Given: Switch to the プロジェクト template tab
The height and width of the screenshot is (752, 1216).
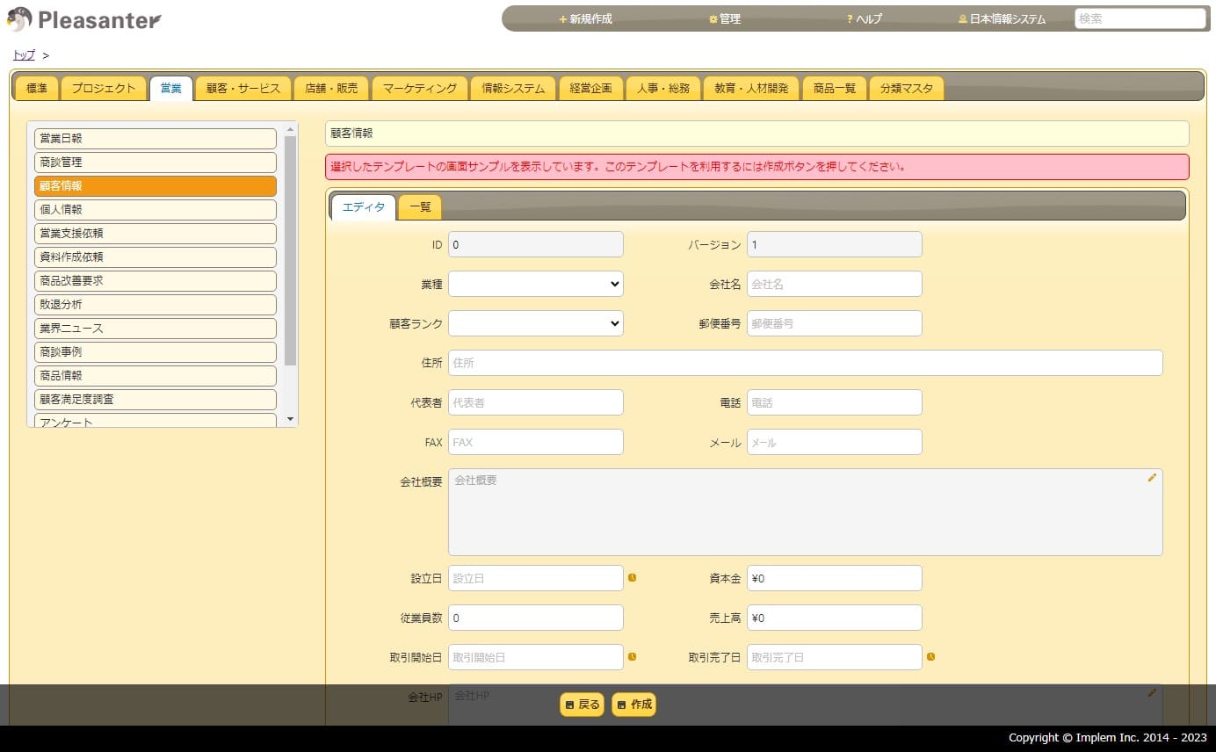Looking at the screenshot, I should (x=104, y=89).
